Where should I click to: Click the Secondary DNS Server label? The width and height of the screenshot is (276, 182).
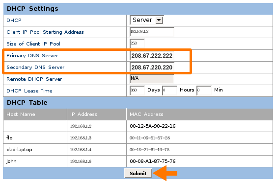point(35,68)
